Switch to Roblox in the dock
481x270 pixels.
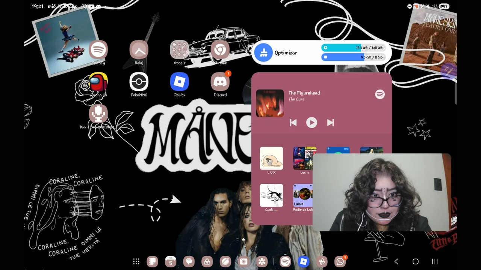tap(304, 262)
